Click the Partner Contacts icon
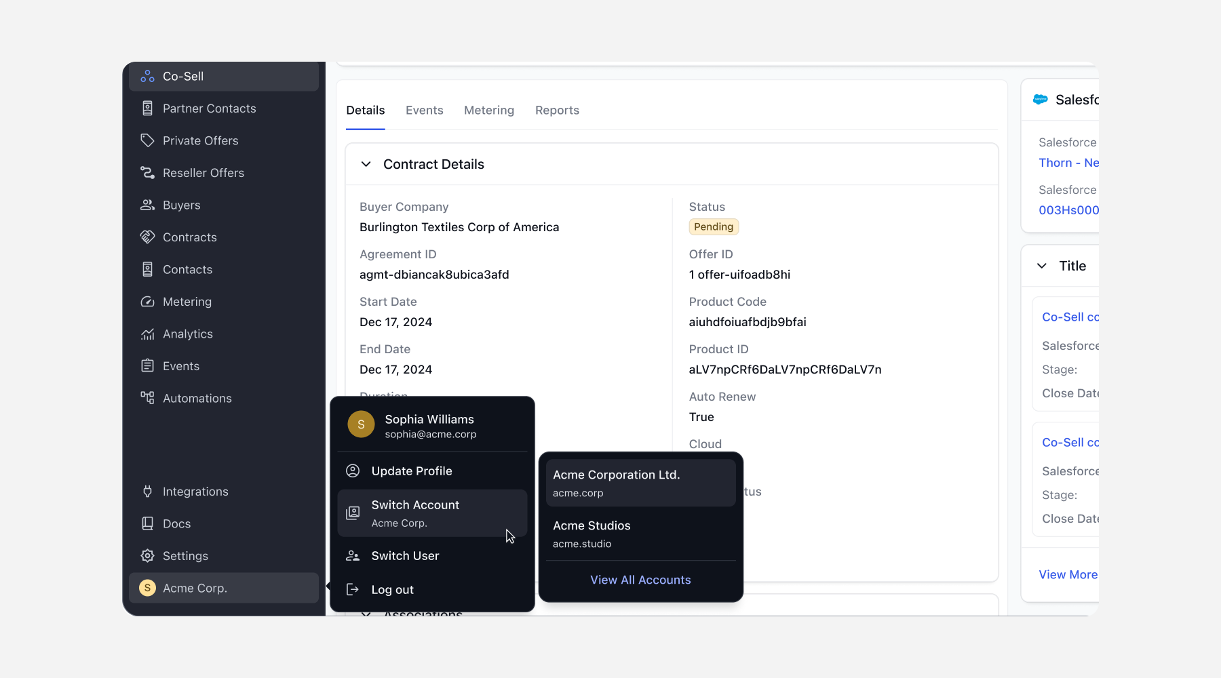Screen dimensions: 1221x678 tap(147, 108)
